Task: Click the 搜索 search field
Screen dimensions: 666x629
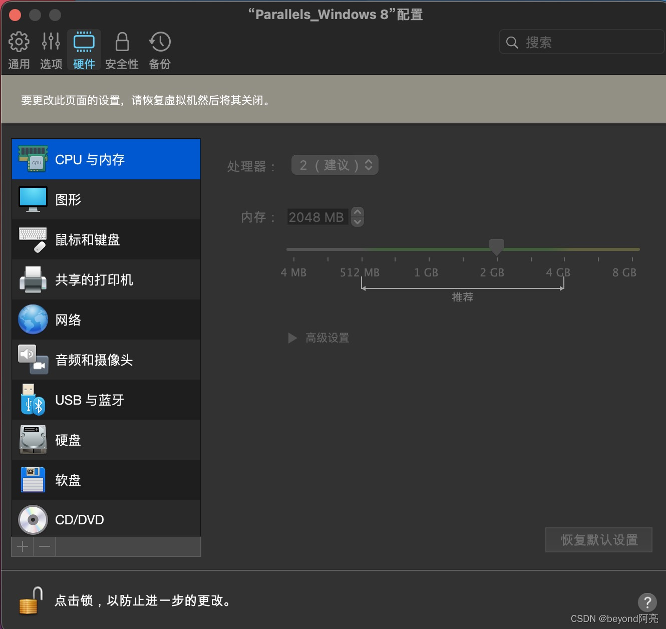Action: click(x=581, y=42)
